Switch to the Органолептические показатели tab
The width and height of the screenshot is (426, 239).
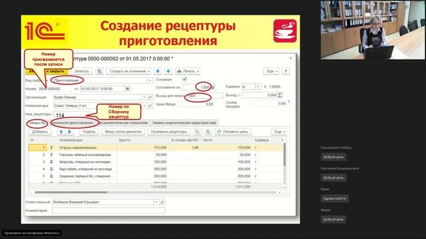click(123, 123)
